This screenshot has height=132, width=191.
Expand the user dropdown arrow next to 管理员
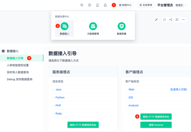186,5
